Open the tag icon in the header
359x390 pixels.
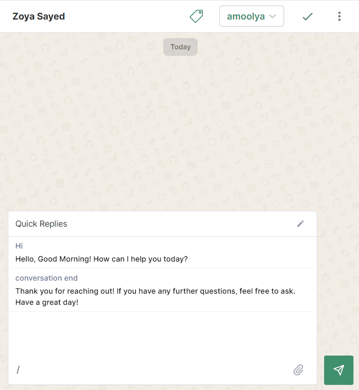(196, 16)
